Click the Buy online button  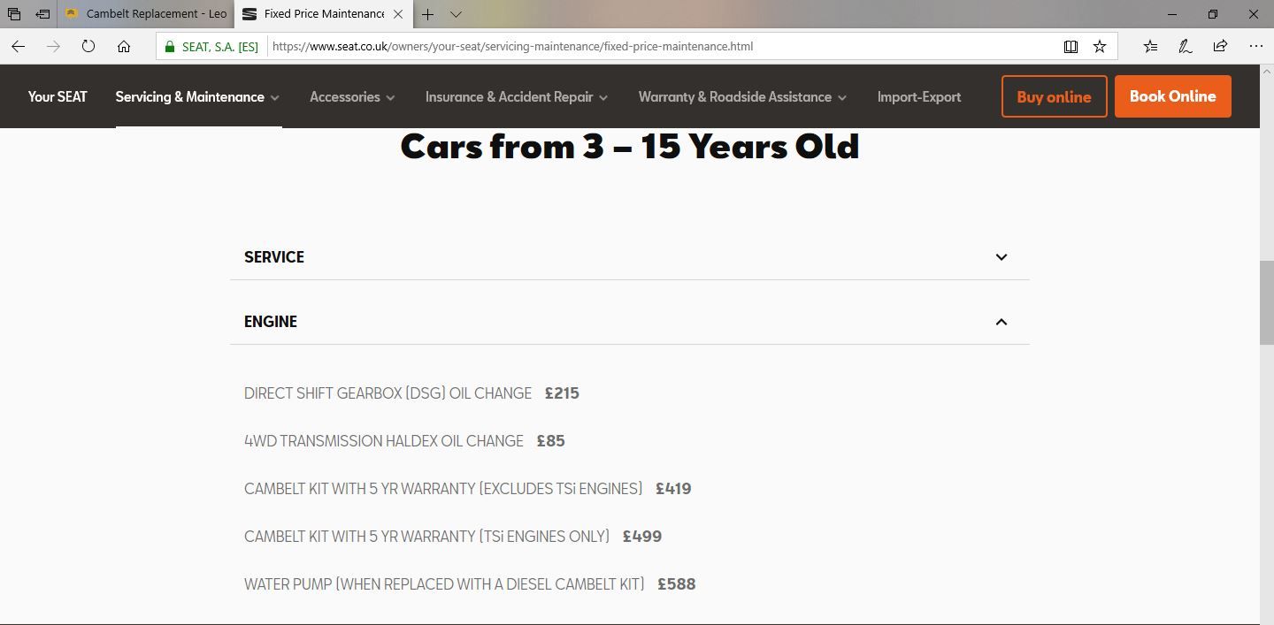[x=1054, y=96]
